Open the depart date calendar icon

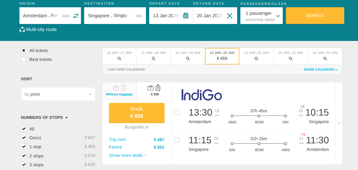pos(186,16)
